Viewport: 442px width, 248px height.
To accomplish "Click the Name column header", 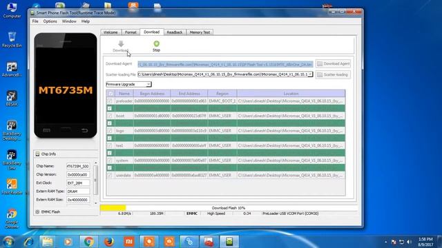I will 124,94.
